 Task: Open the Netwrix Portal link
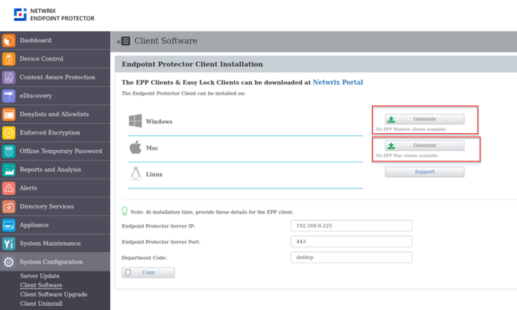[338, 83]
